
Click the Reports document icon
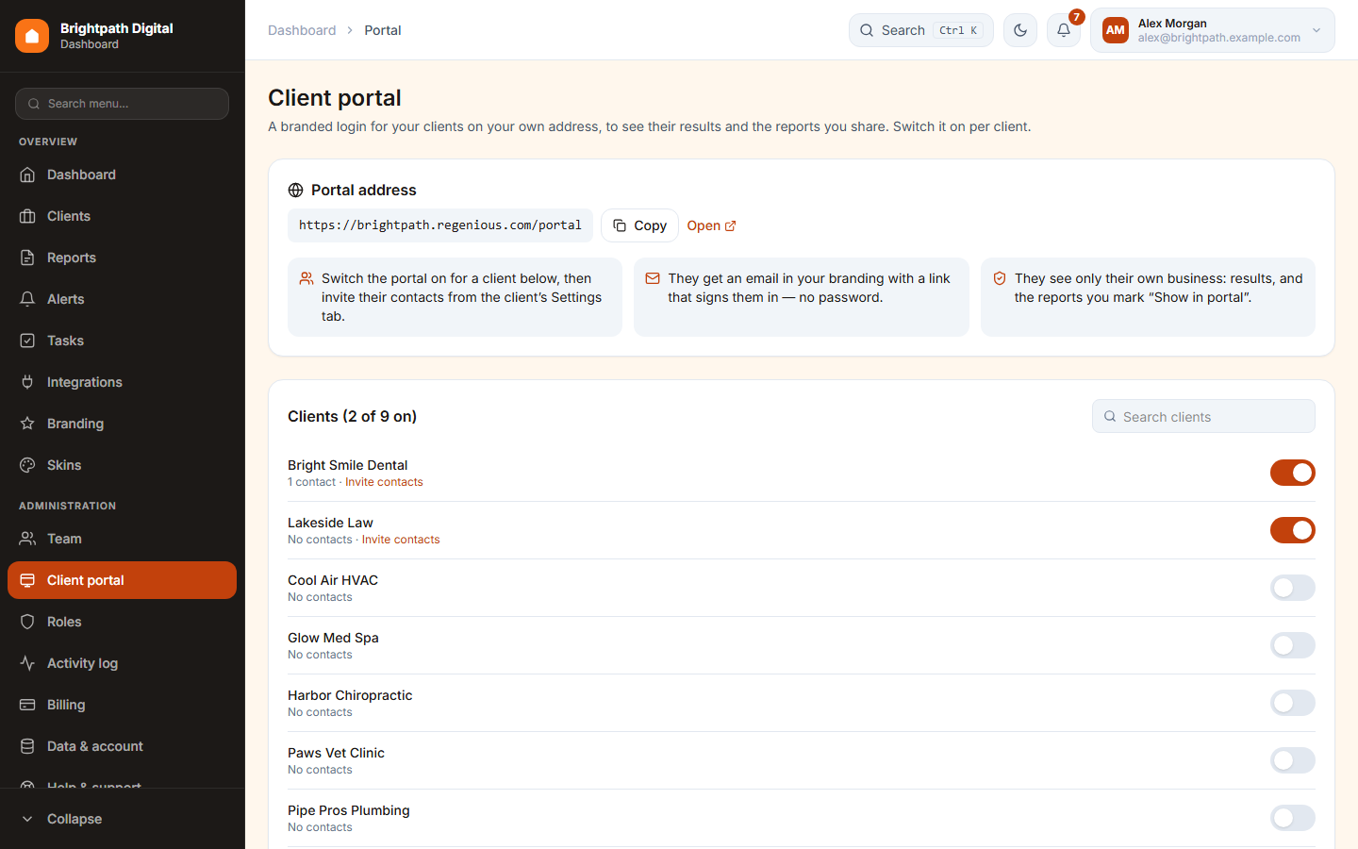(x=27, y=258)
